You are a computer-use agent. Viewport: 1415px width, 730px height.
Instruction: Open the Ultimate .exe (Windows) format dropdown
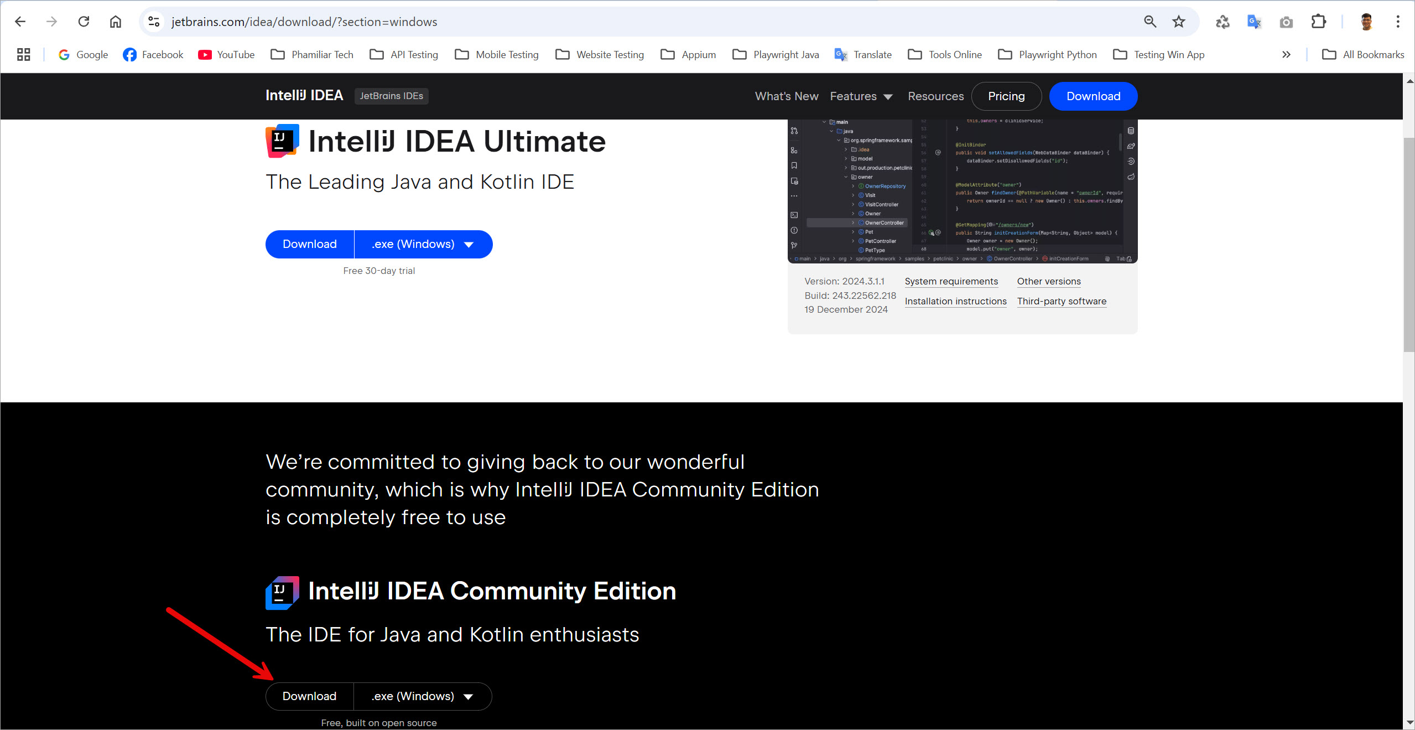(423, 244)
